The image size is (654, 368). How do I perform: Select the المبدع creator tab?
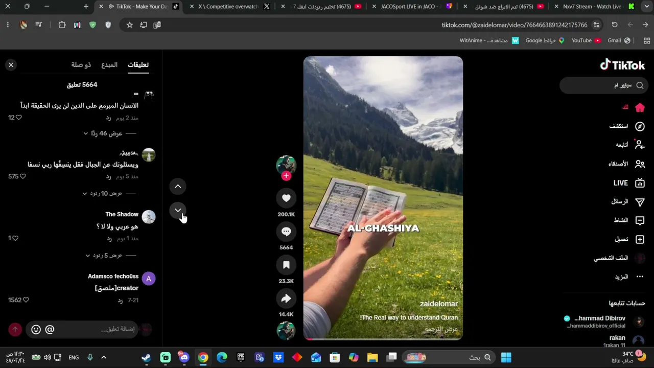109,65
